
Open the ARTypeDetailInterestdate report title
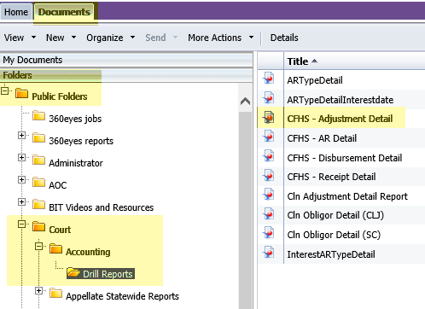(341, 100)
